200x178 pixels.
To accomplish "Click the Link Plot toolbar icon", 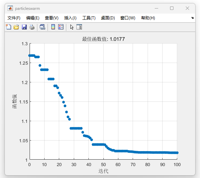I will 43,27.
